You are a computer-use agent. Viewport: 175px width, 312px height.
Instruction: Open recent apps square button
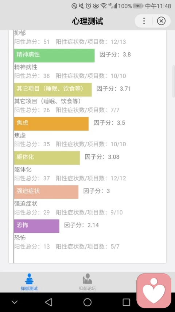[x=127, y=302]
